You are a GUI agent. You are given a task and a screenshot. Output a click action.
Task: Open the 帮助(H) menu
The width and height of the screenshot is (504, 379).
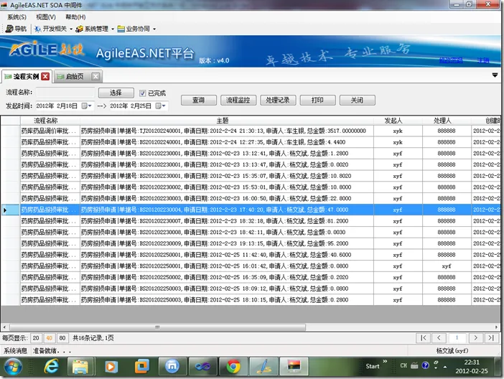click(x=75, y=17)
